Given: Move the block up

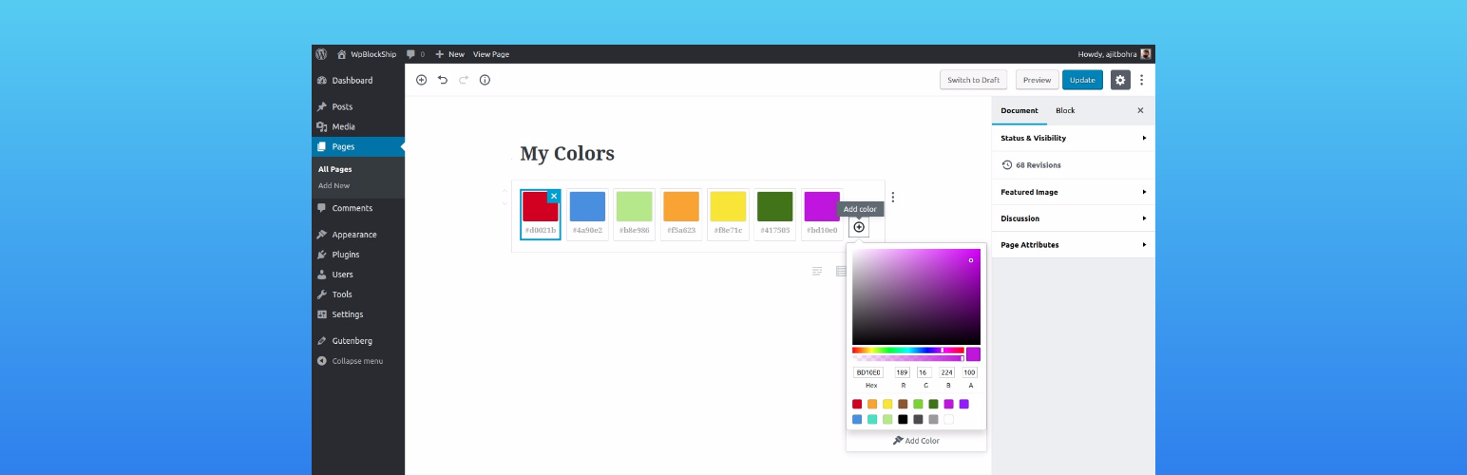Looking at the screenshot, I should tap(505, 192).
